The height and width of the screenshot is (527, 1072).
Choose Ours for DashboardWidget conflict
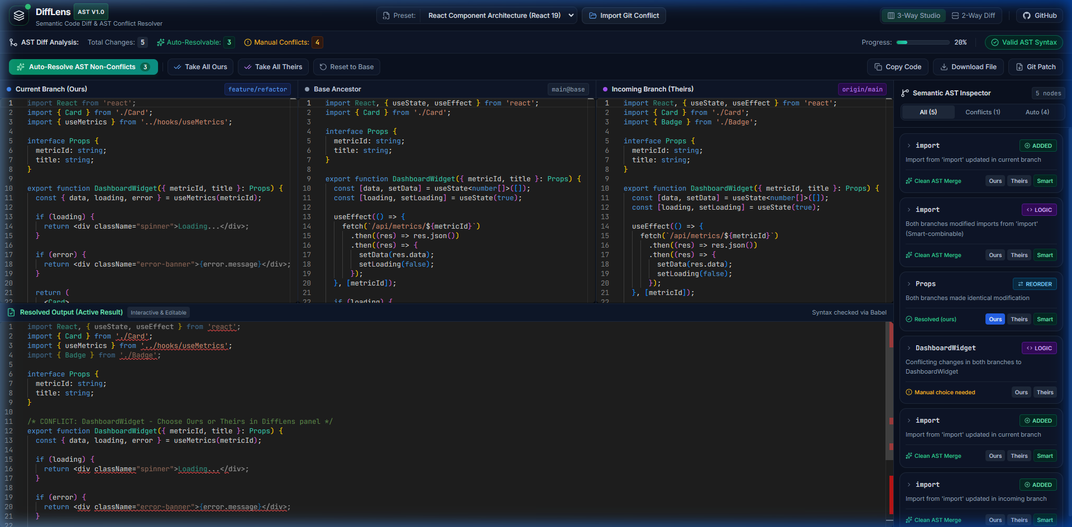(1021, 392)
